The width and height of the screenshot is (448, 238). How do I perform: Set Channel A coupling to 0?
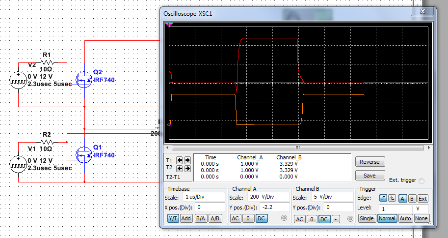point(248,218)
